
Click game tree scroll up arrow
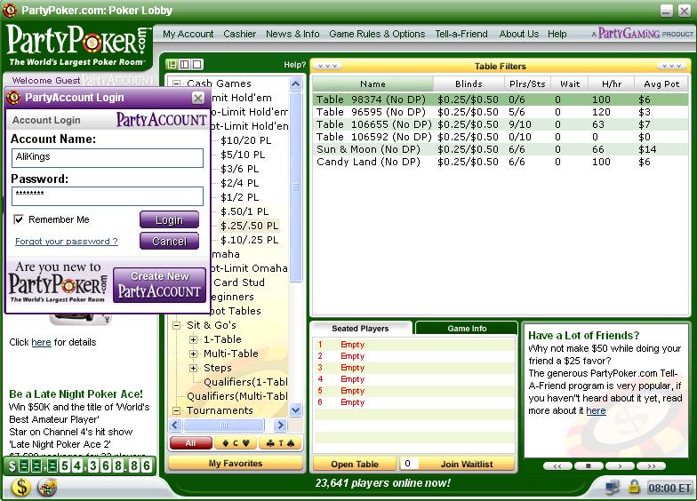click(x=295, y=83)
